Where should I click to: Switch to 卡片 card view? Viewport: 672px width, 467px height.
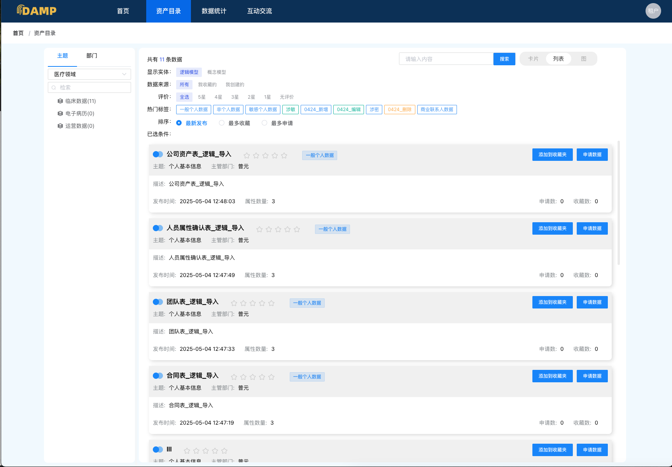coord(533,59)
